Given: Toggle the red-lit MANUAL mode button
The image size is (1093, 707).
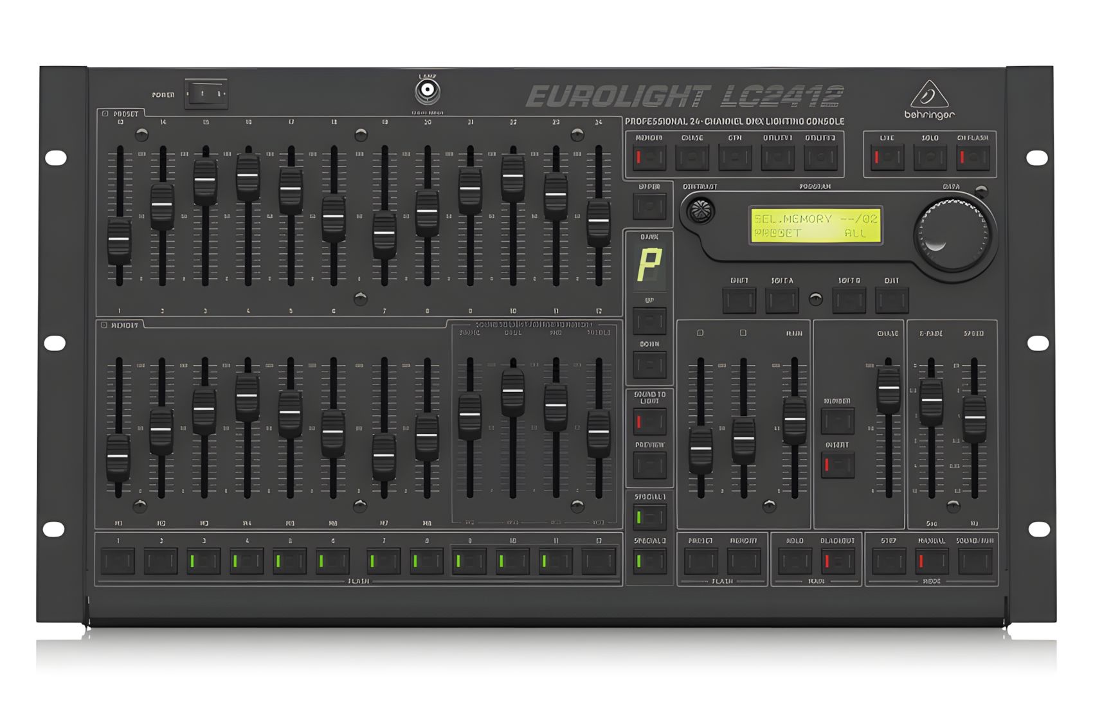Looking at the screenshot, I should point(932,562).
